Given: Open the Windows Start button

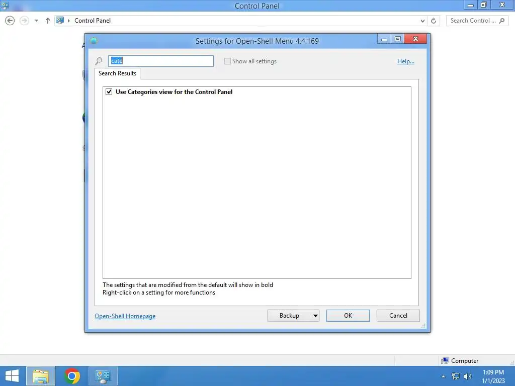Looking at the screenshot, I should [12, 376].
